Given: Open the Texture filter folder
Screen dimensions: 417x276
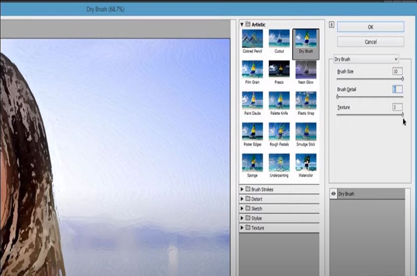Looking at the screenshot, I should (242, 227).
